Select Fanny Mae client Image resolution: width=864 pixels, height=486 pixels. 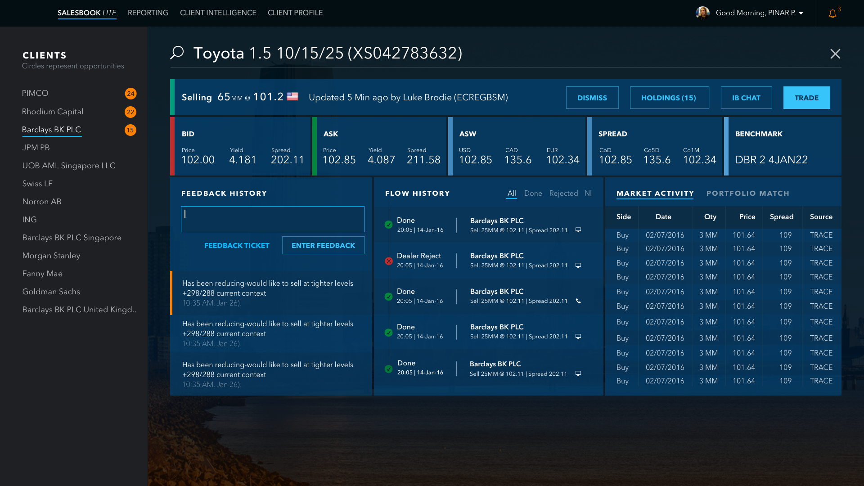tap(42, 274)
